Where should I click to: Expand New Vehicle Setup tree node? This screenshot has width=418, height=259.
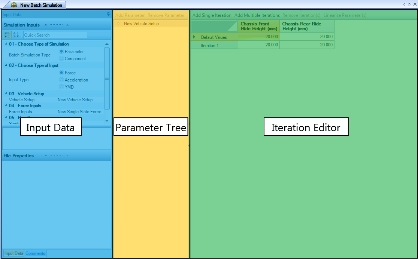(x=118, y=24)
